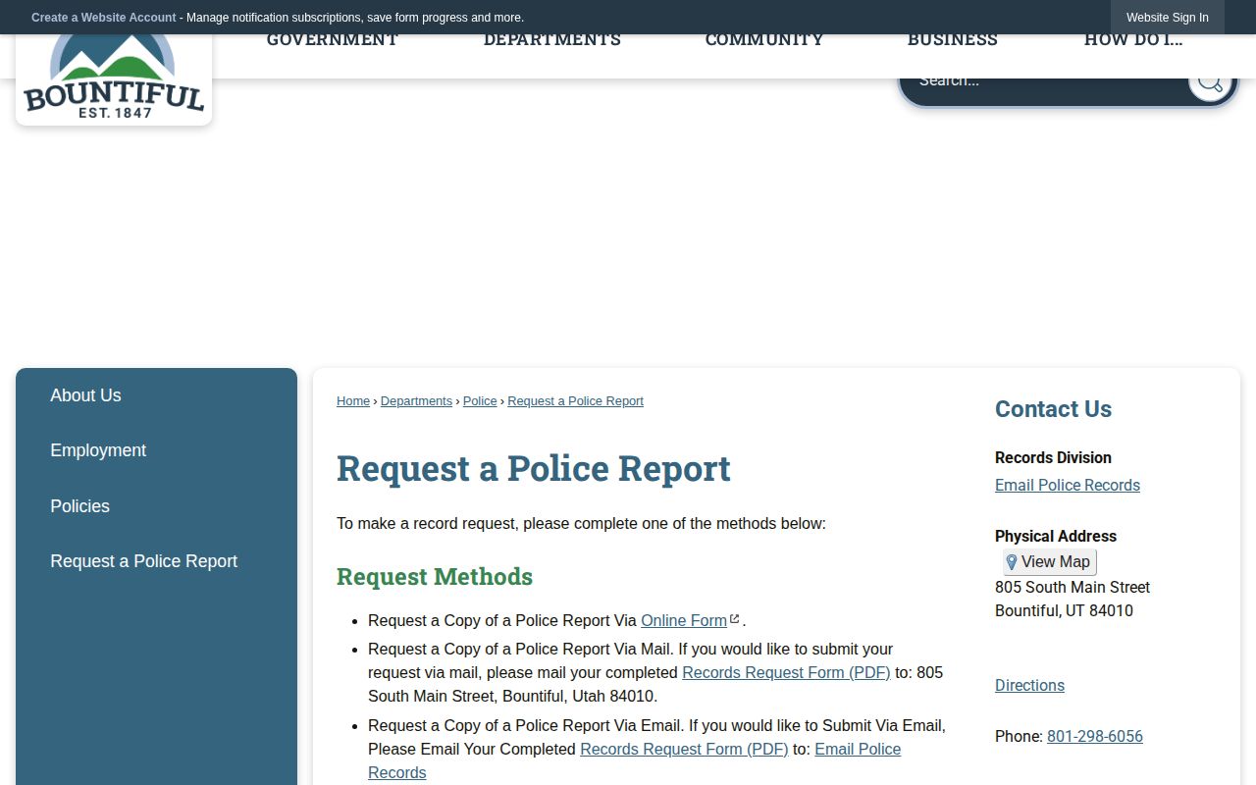Screen dimensions: 1256x785
Task: Go to Departments breadcrumb
Action: click(x=416, y=401)
